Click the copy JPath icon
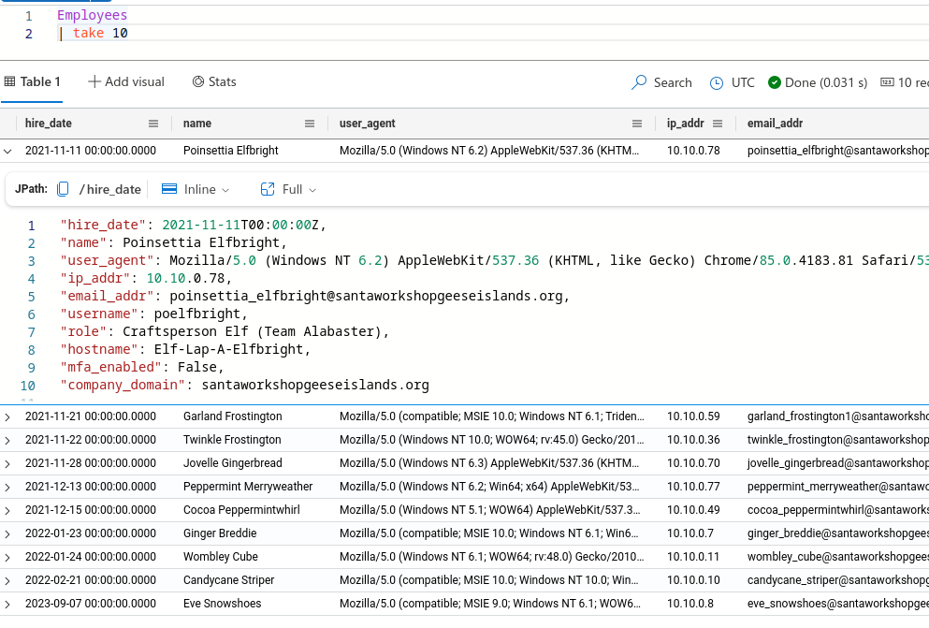This screenshot has height=628, width=929. (x=63, y=189)
